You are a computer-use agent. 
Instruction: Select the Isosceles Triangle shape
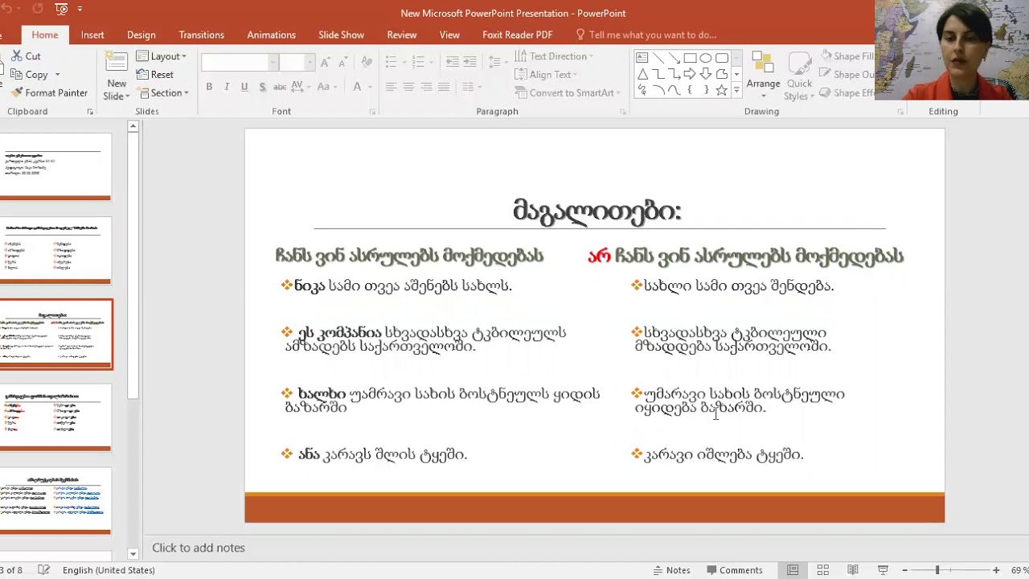pos(642,74)
